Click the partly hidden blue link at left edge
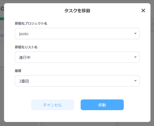The width and height of the screenshot is (154, 126). click(2, 36)
